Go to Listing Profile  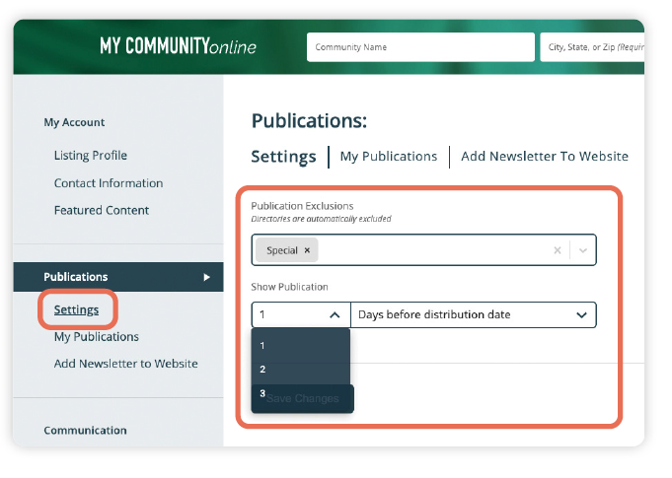click(90, 156)
